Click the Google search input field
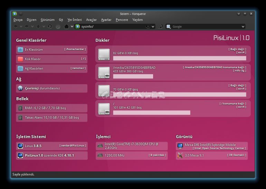 coord(206,27)
